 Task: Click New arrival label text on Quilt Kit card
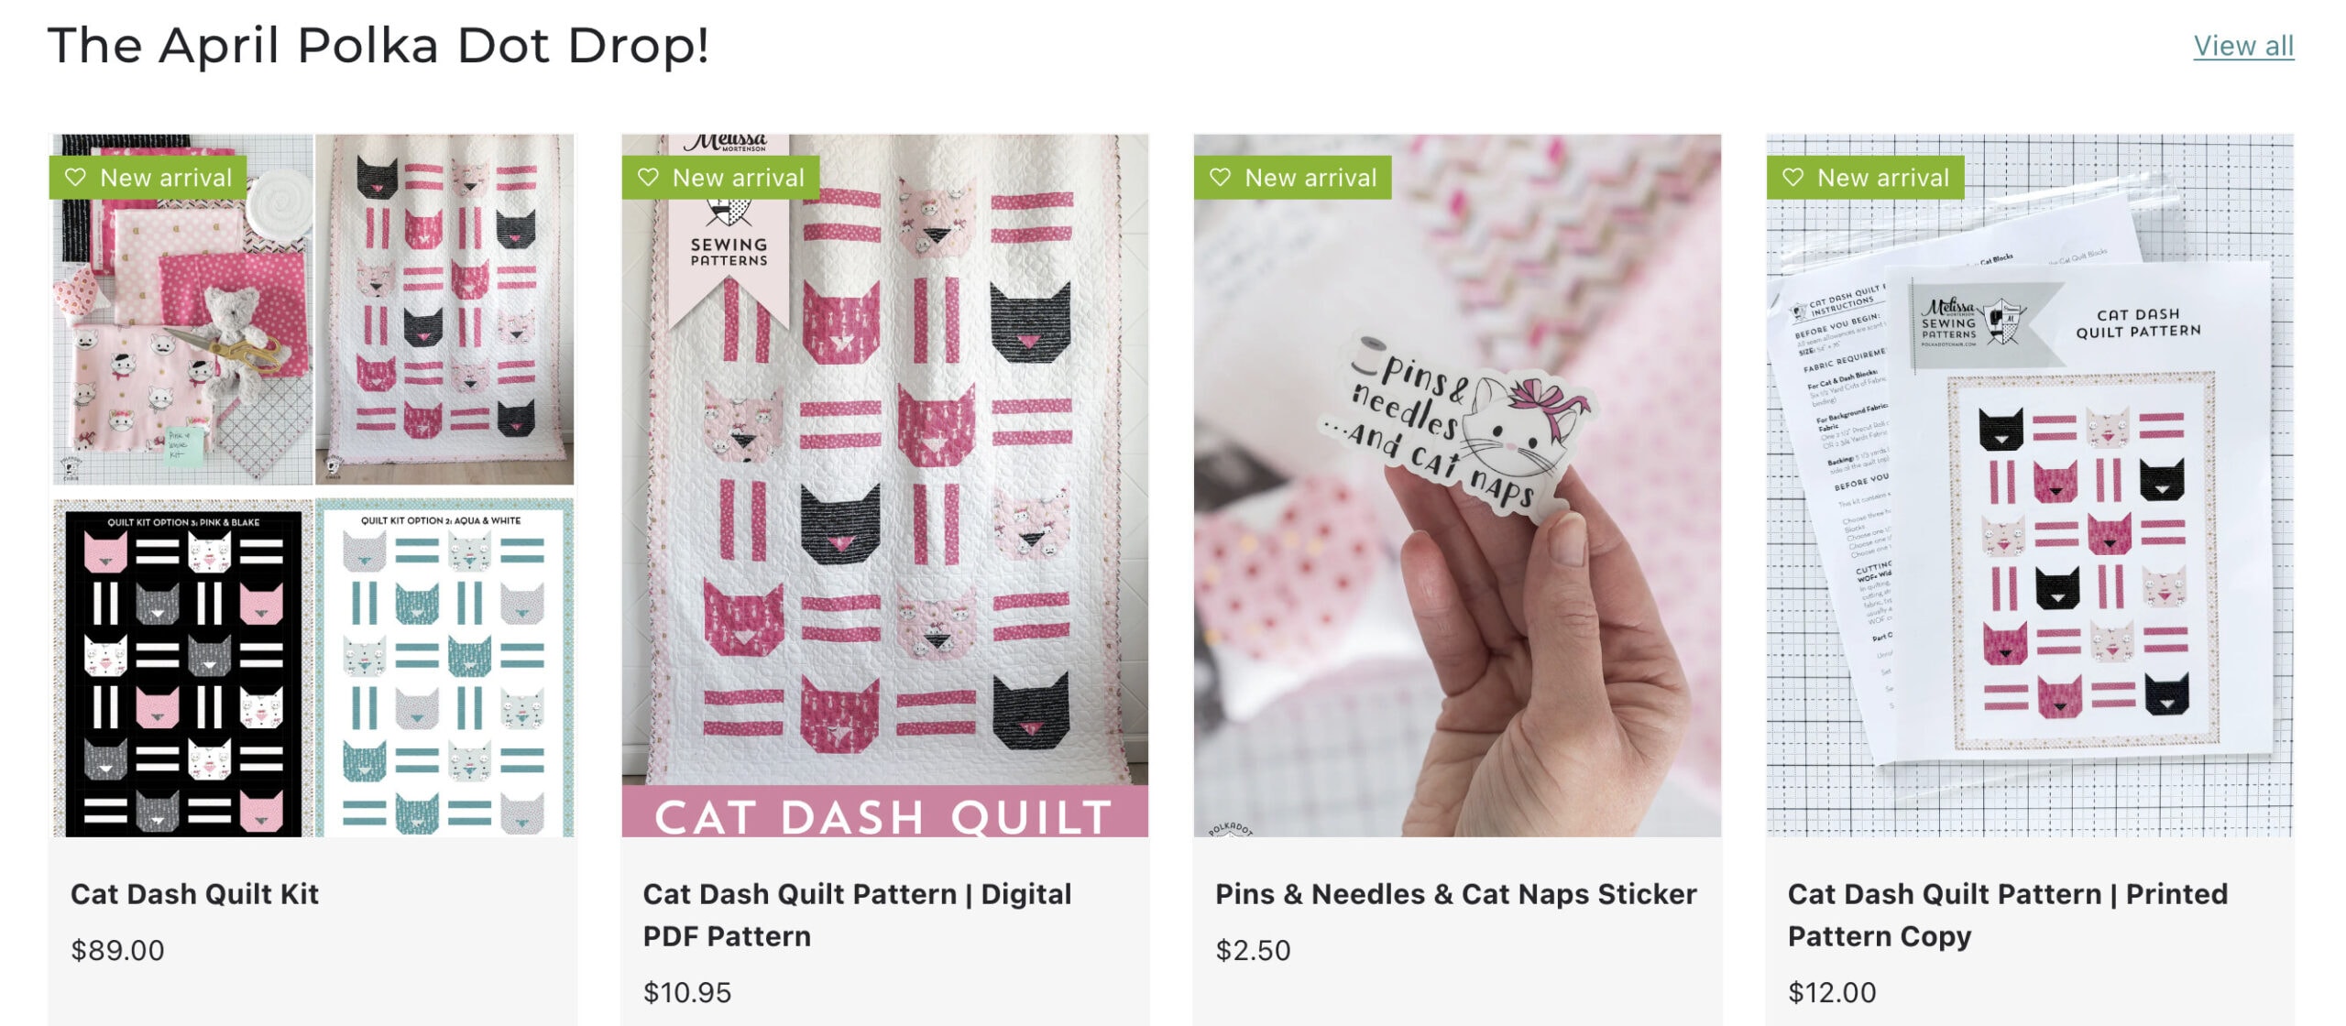(166, 178)
